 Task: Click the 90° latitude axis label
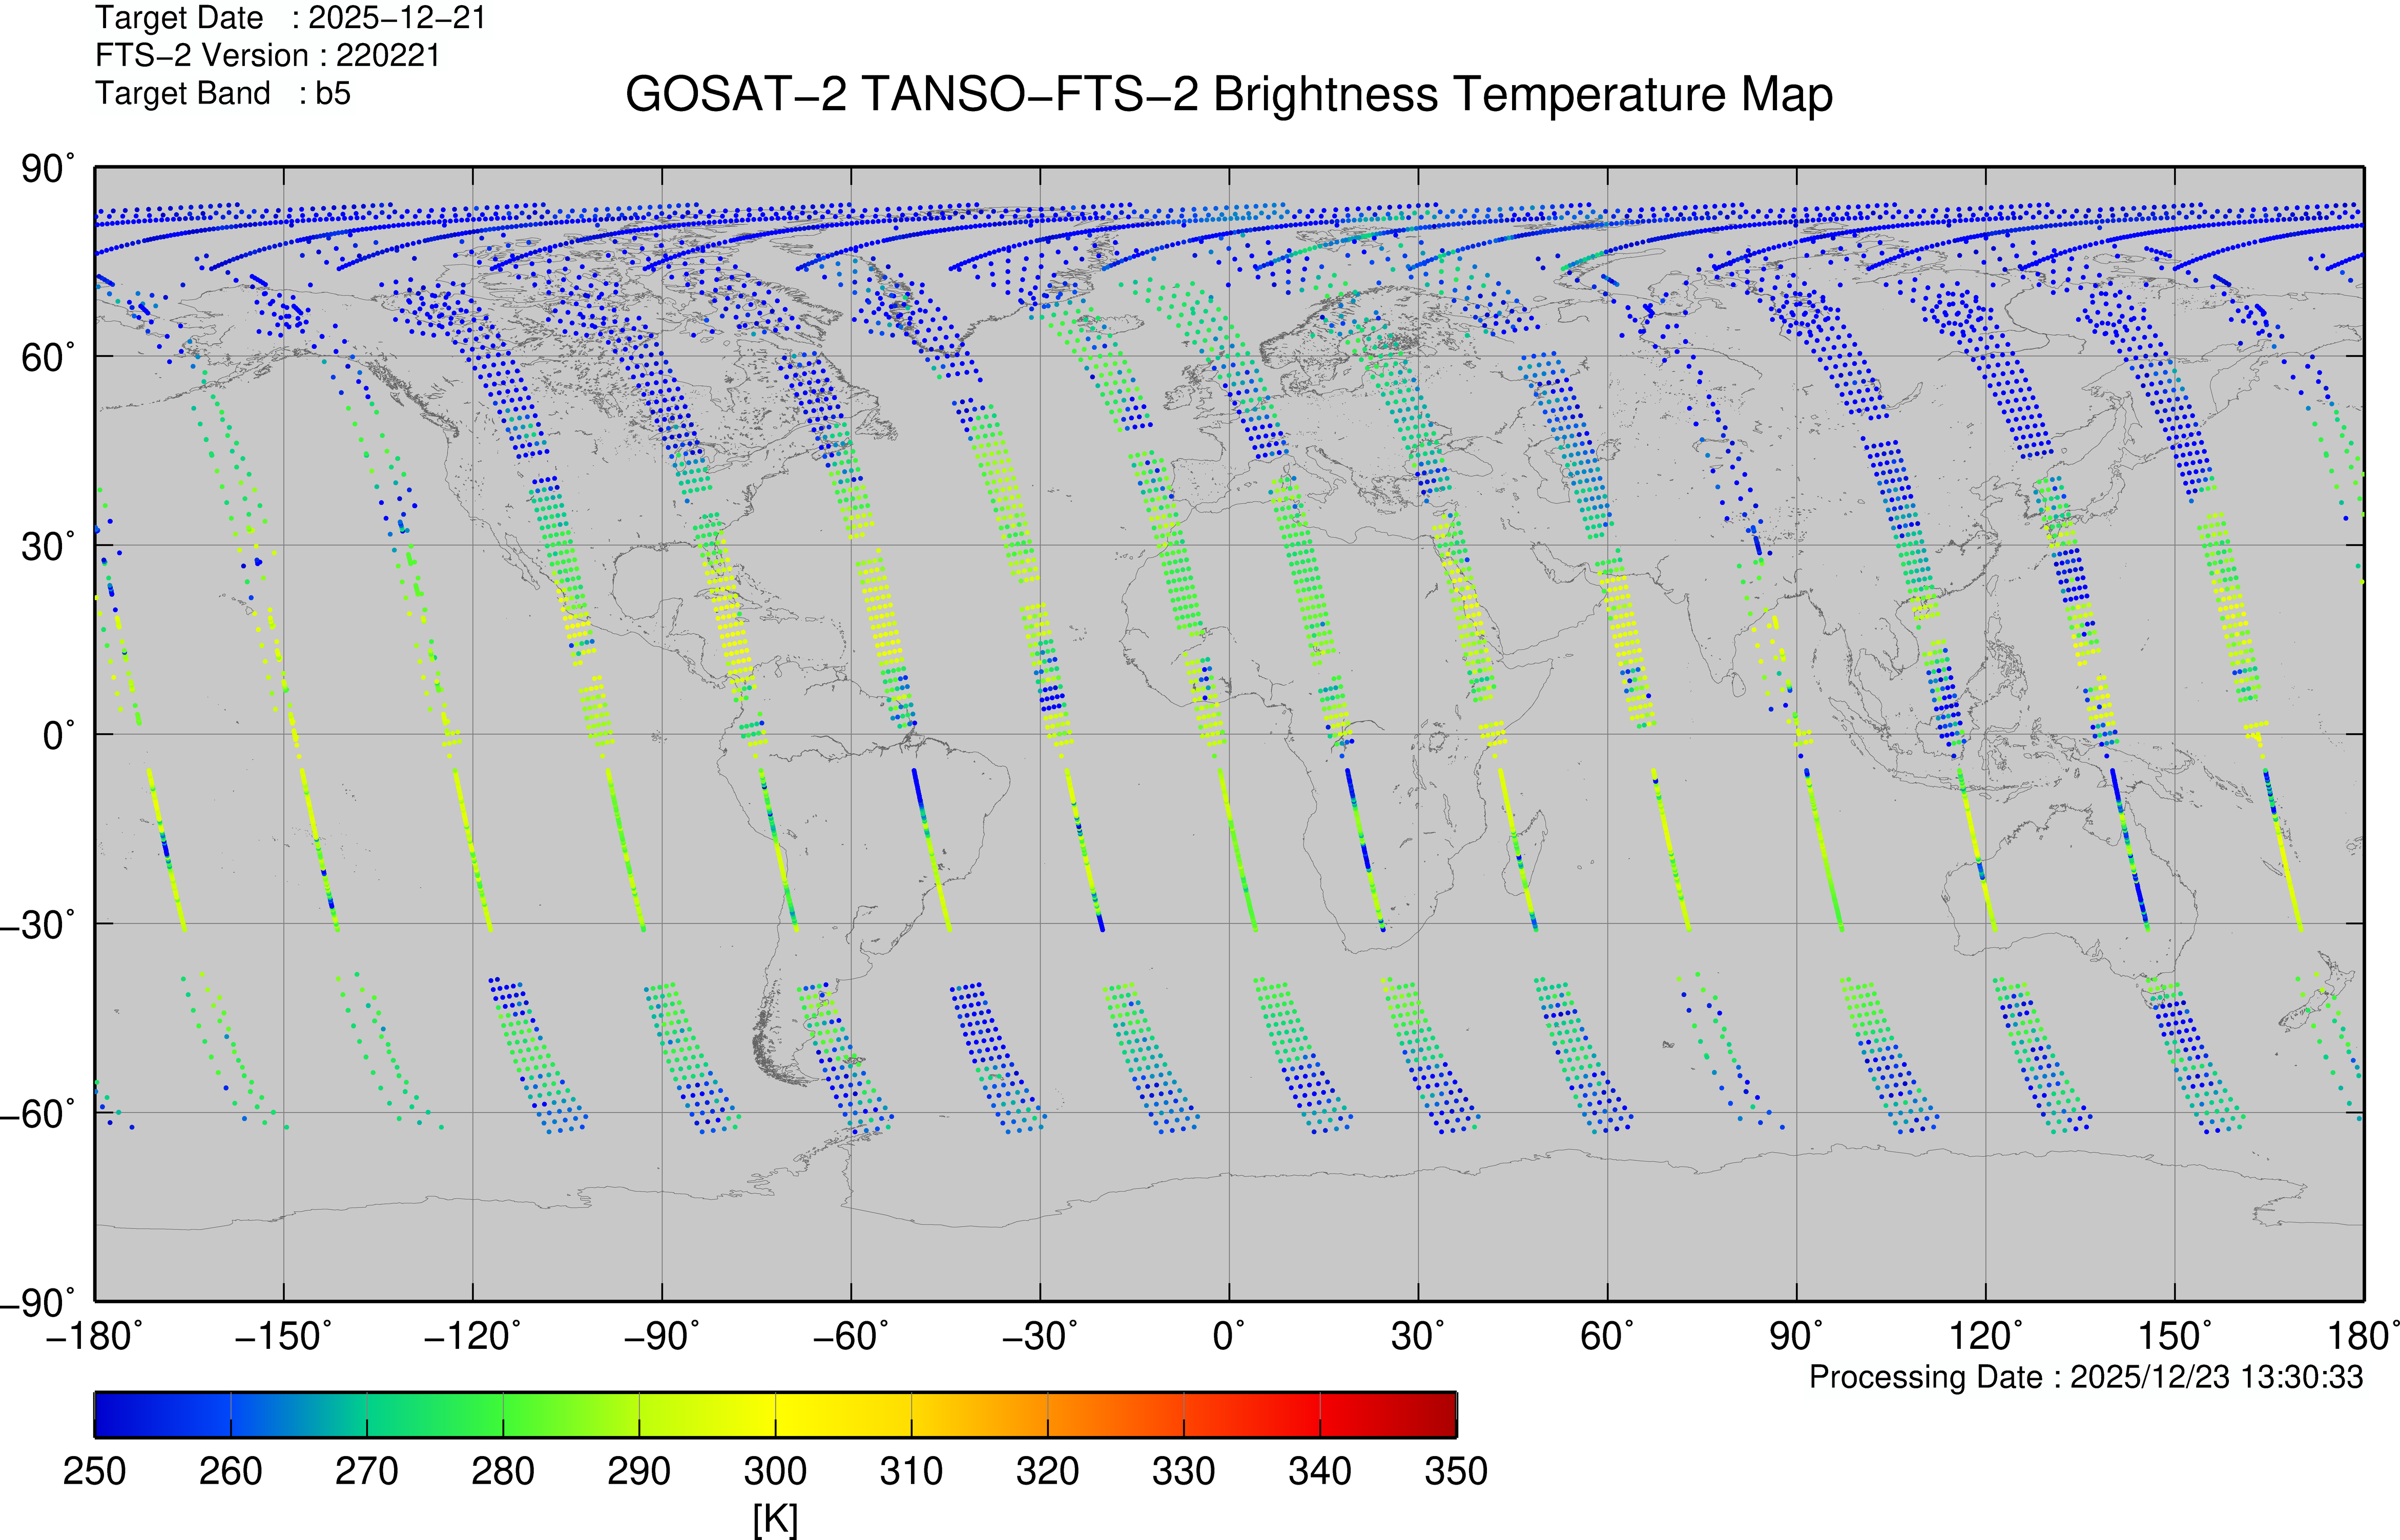click(48, 169)
